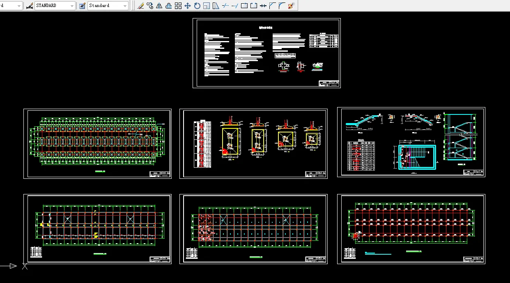Open the Array tool
The image size is (510, 283).
tap(178, 6)
